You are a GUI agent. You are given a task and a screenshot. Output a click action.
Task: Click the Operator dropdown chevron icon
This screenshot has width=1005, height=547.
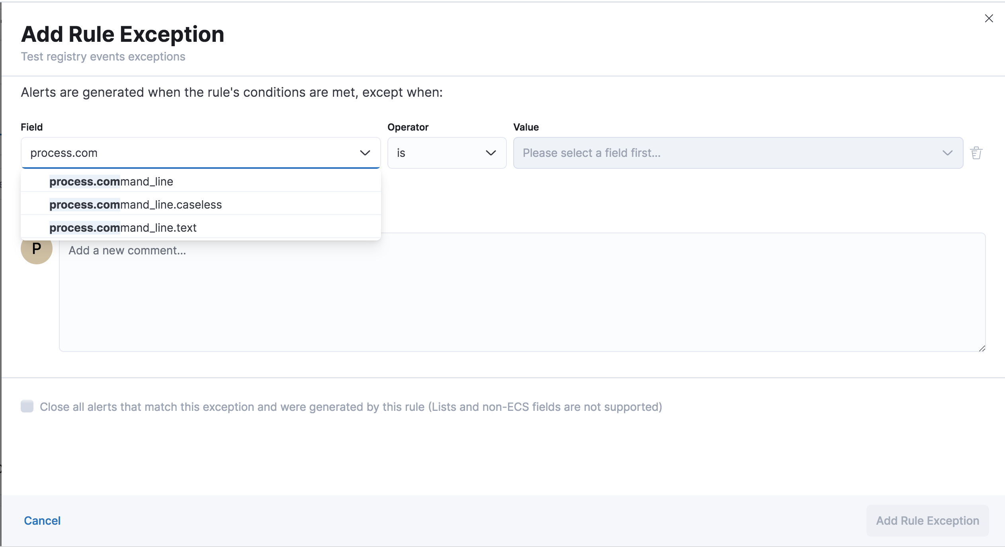click(490, 153)
